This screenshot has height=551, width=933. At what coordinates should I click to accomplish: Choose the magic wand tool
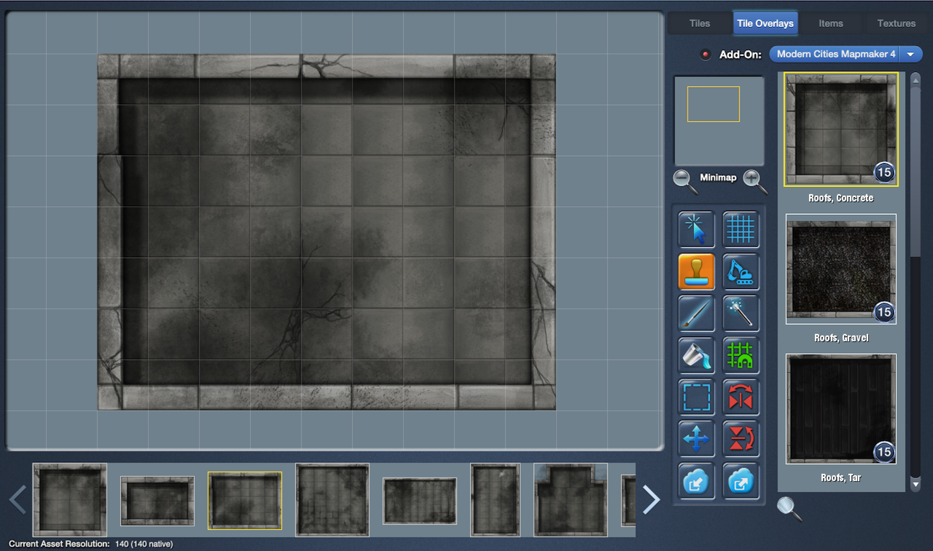[741, 314]
